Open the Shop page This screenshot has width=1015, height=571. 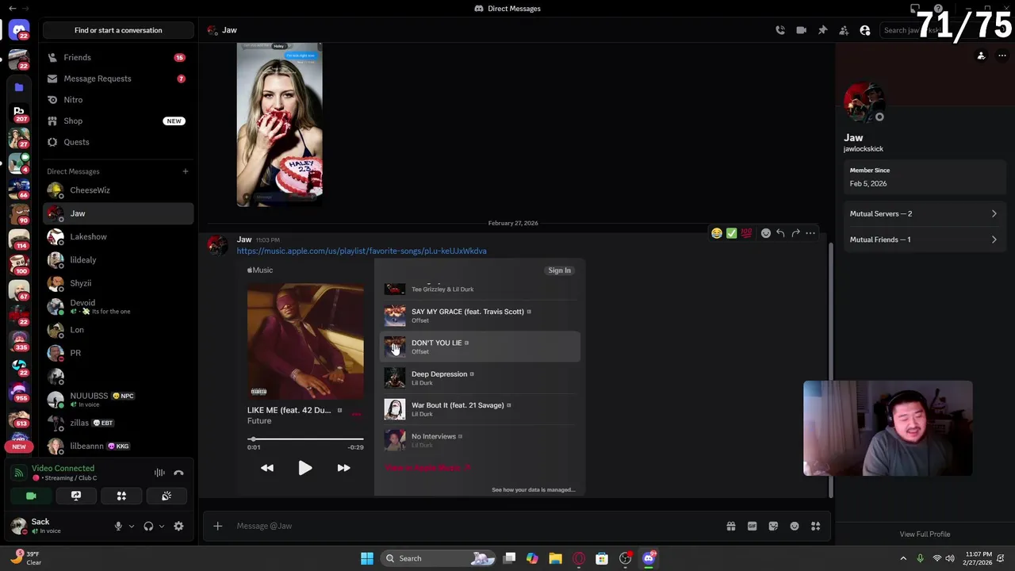point(118,121)
